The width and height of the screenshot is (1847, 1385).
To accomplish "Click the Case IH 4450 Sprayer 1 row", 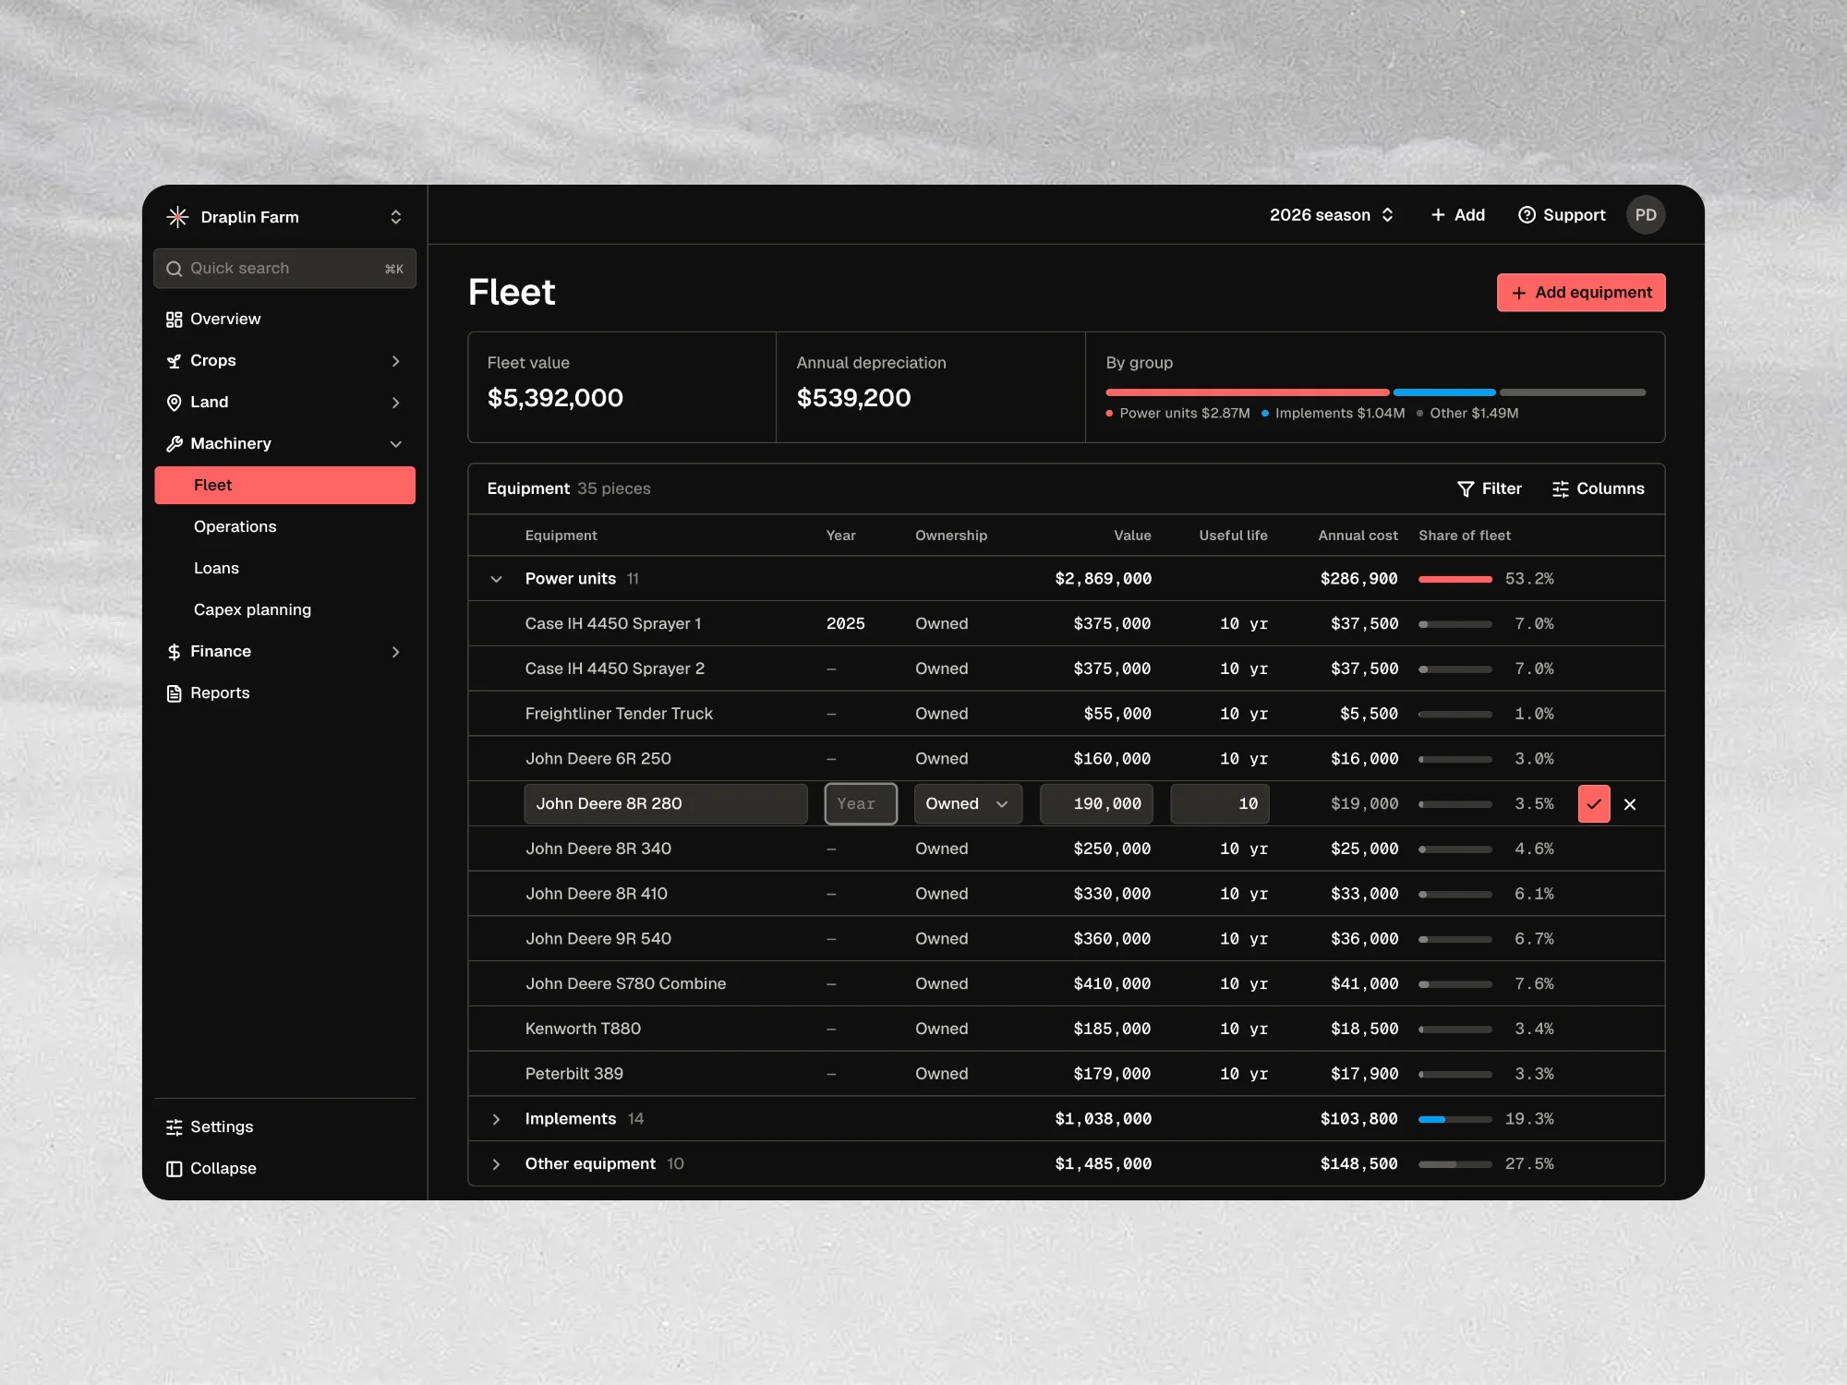I will coord(1067,624).
